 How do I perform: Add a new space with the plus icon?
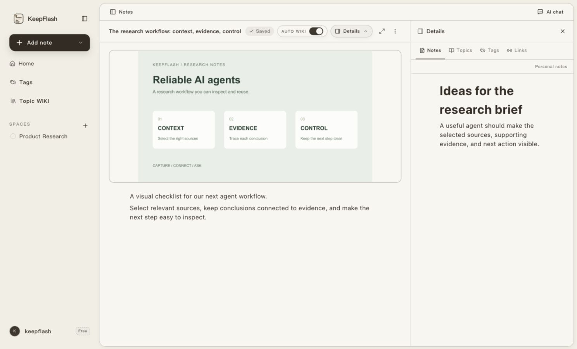click(x=85, y=126)
